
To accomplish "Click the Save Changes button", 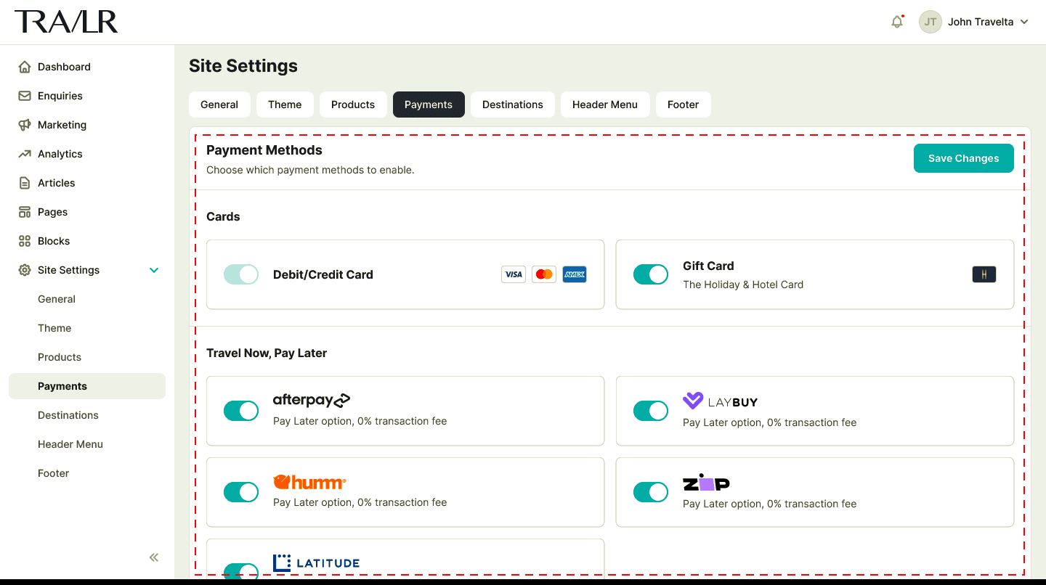I will point(964,158).
